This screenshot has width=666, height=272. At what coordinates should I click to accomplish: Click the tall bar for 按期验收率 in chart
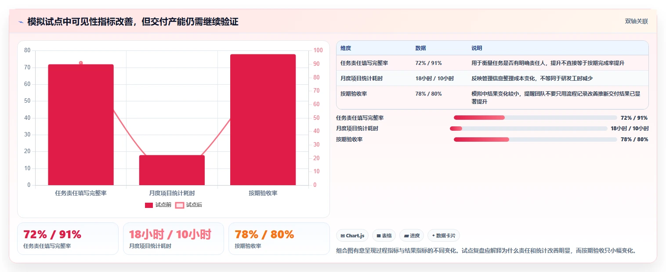pos(263,120)
